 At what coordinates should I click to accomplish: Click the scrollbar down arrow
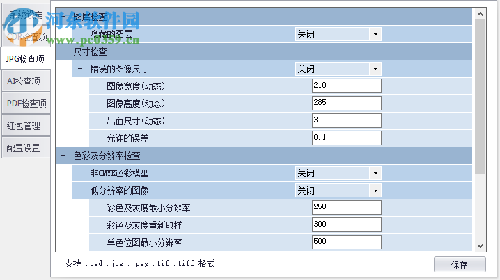coord(480,246)
